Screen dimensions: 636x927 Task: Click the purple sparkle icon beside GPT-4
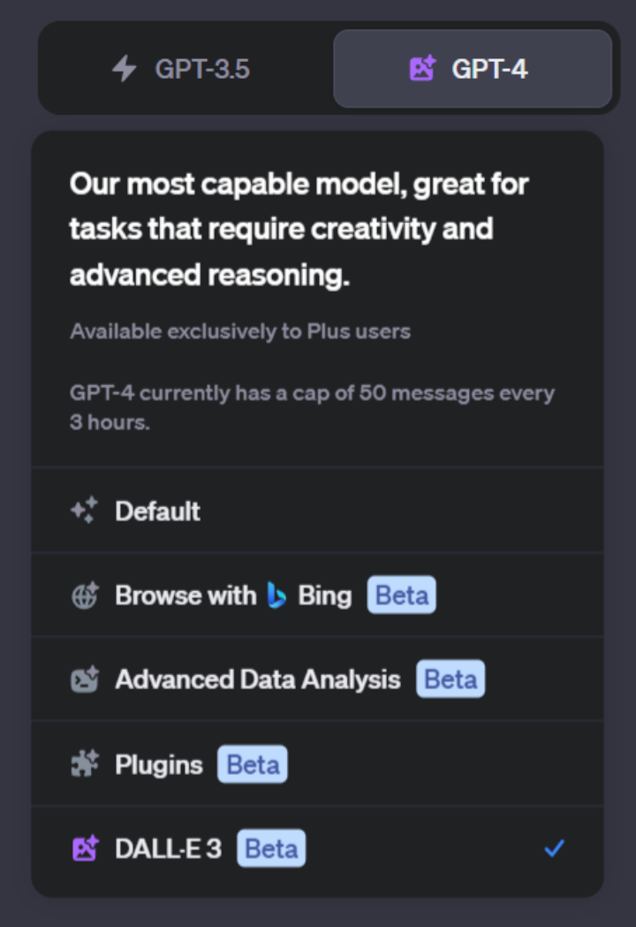point(423,69)
